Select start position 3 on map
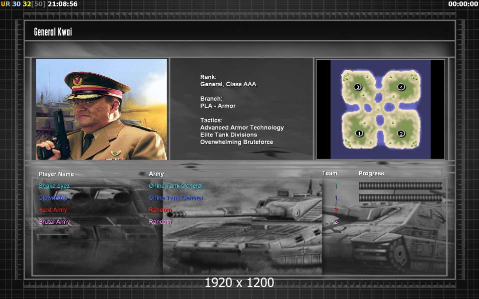479x299 pixels. point(358,87)
